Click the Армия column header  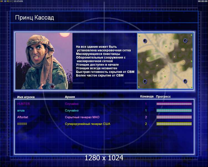[x=70, y=97]
